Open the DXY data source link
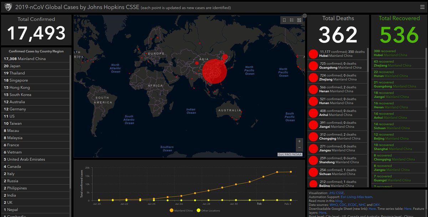This screenshot has height=217, width=428. 377,205
